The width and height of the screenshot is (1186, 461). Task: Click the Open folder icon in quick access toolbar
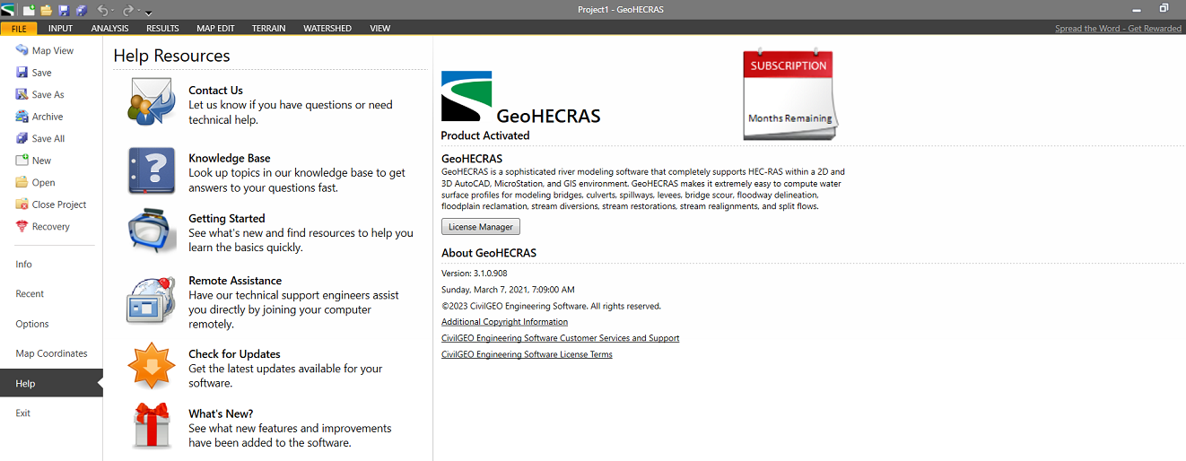pos(47,10)
